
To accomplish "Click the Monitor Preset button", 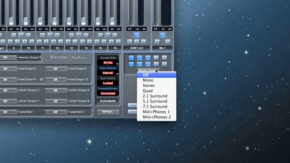I will tap(148, 70).
